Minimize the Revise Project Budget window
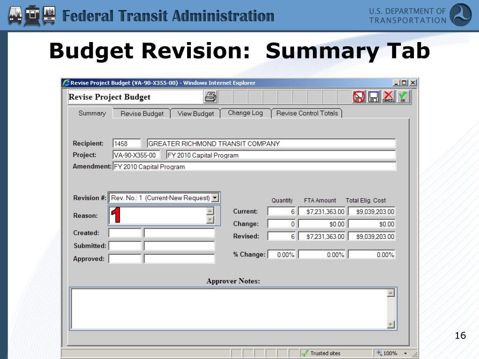 coord(397,83)
